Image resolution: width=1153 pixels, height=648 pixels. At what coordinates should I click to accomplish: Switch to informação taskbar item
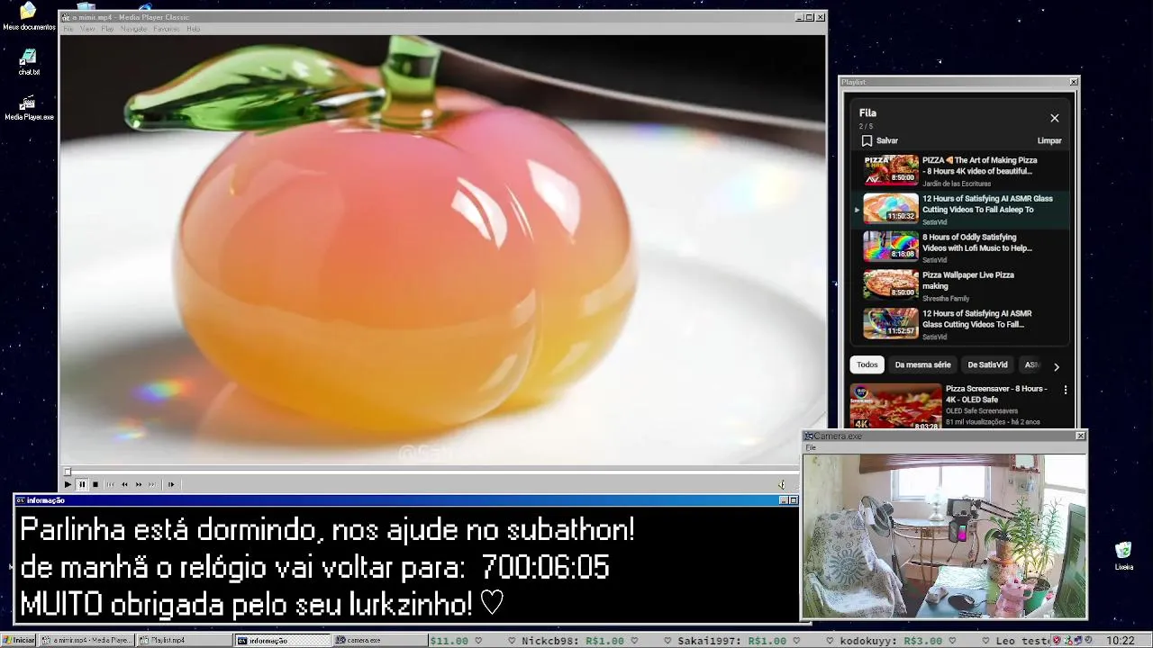(x=282, y=640)
